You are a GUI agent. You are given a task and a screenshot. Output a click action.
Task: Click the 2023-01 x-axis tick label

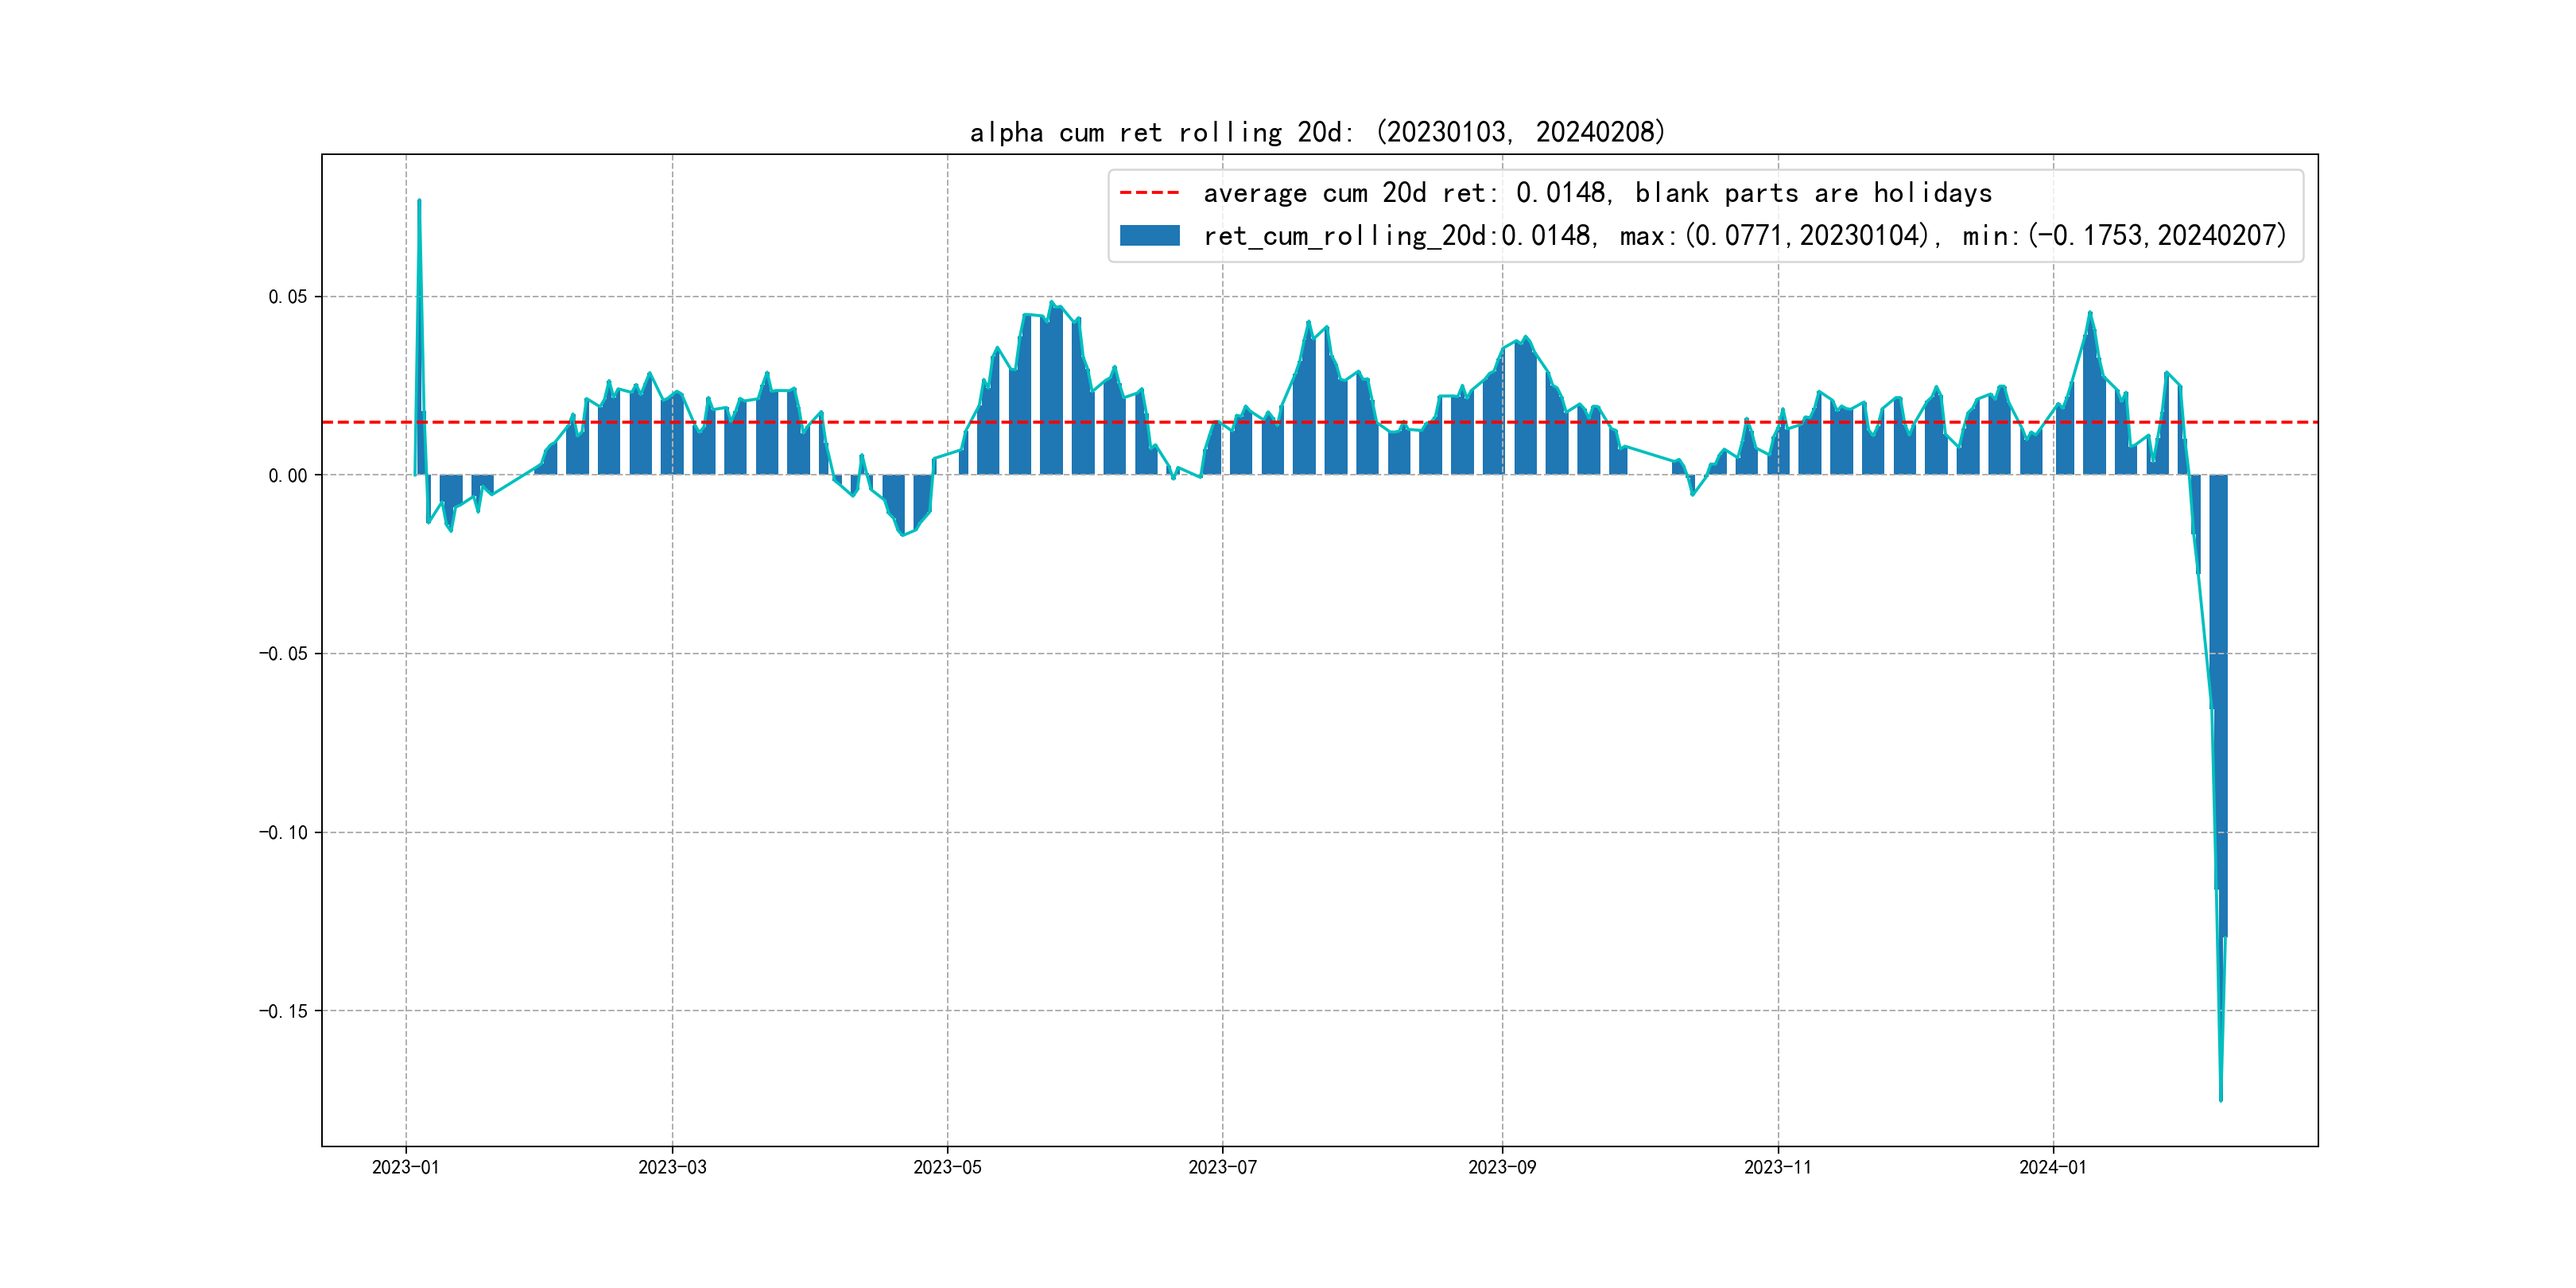pyautogui.click(x=405, y=1167)
